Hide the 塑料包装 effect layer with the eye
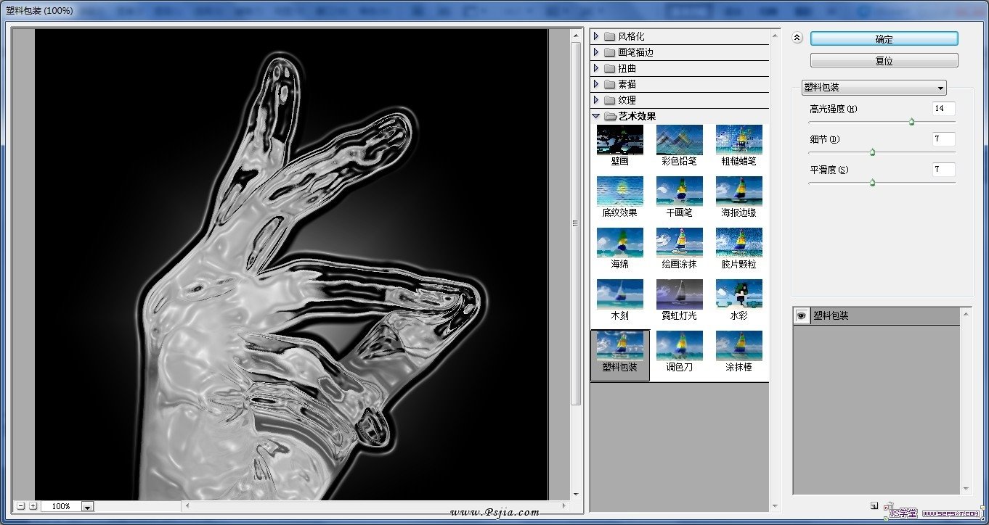Viewport: 989px width, 525px height. [x=802, y=315]
